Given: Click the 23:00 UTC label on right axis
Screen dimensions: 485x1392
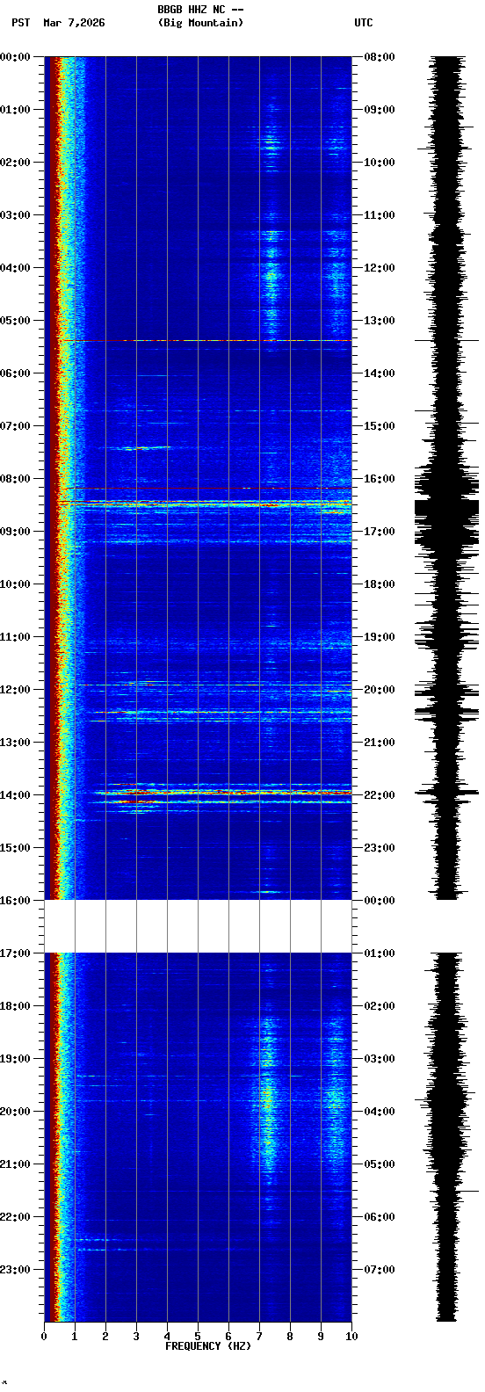Looking at the screenshot, I should pos(380,848).
